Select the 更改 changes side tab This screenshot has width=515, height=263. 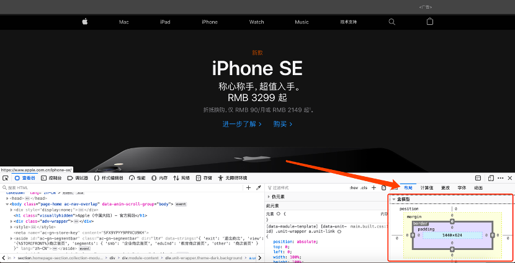point(446,188)
